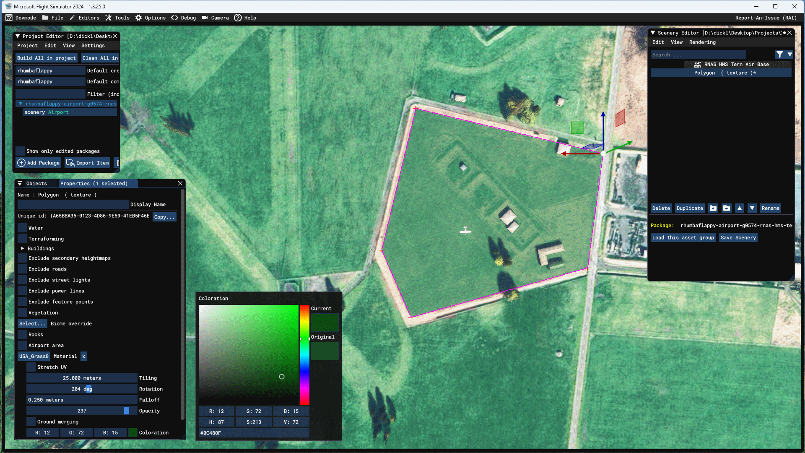This screenshot has height=453, width=805.
Task: Expand the Buildings disclosure triangle
Action: point(23,248)
